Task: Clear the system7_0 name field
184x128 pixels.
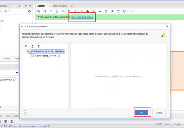Action: click(x=14, y=80)
